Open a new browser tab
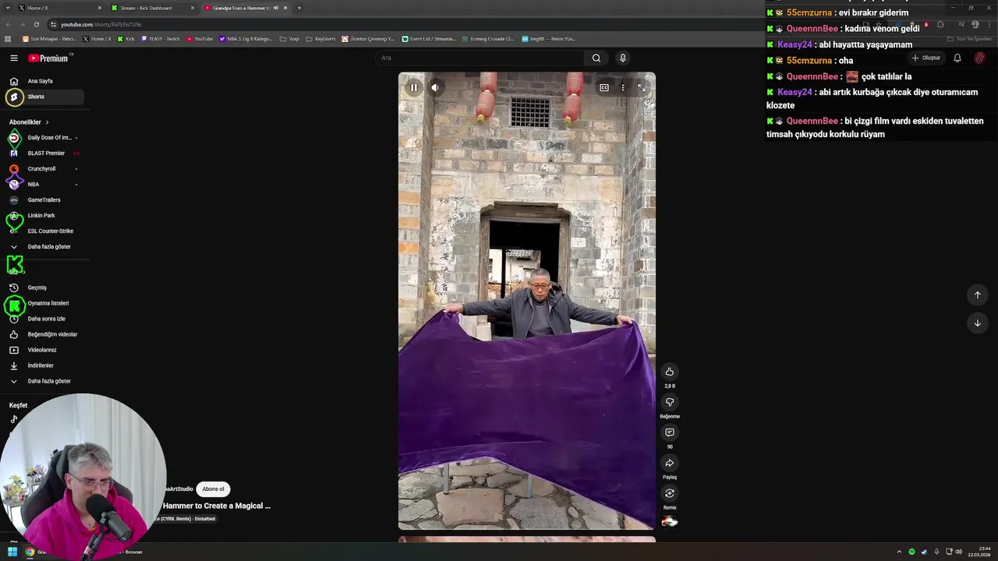 299,8
